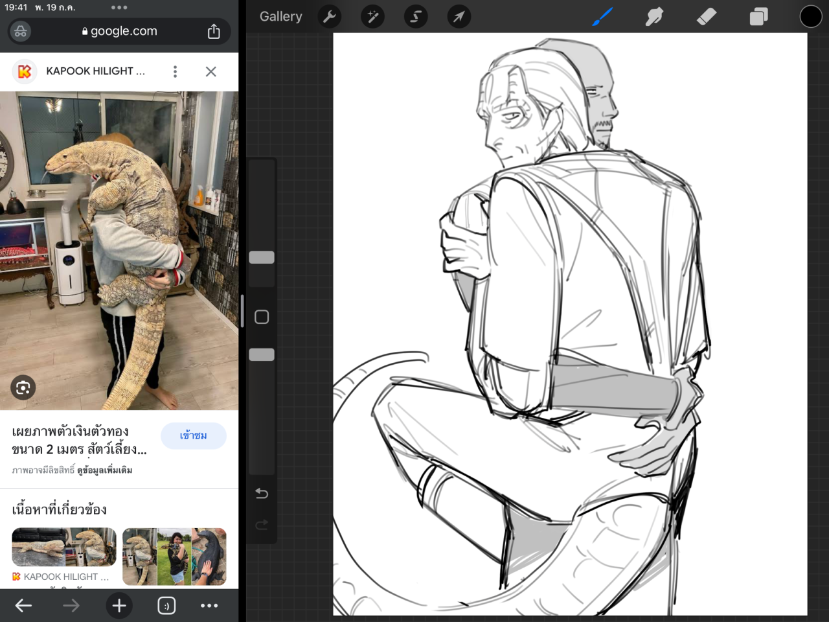Select the Brush tool
This screenshot has width=829, height=622.
(x=602, y=17)
